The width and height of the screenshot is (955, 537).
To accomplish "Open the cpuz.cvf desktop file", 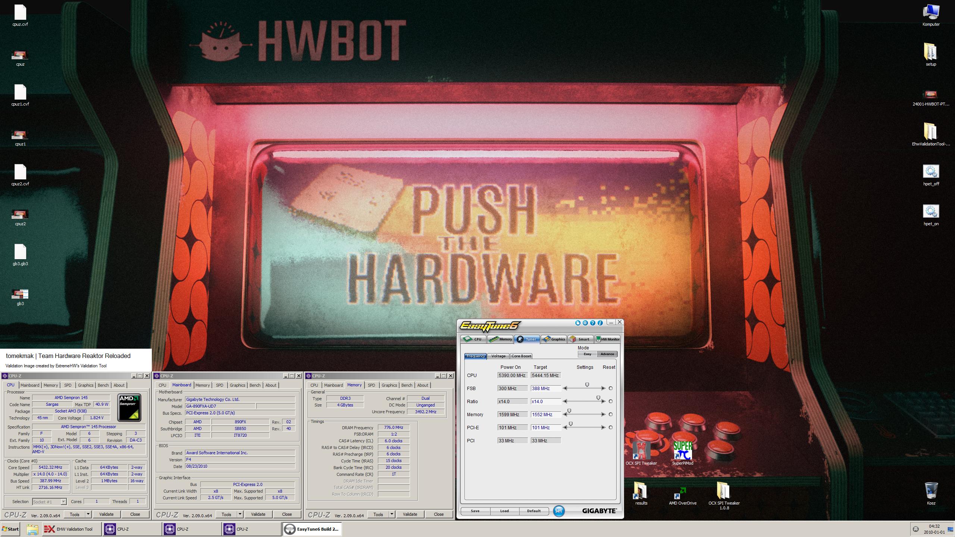I will (x=20, y=15).
